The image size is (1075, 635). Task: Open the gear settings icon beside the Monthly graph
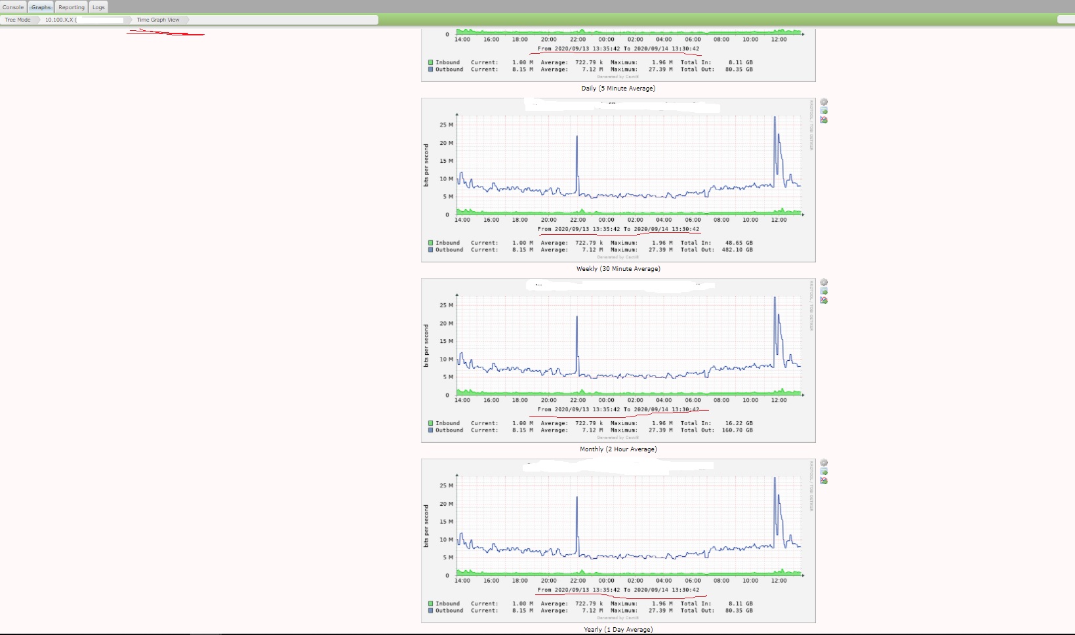(x=824, y=281)
